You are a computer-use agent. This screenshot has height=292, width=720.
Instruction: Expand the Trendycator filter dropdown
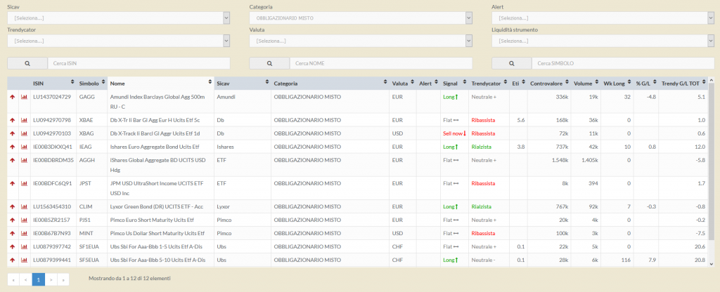coord(118,41)
